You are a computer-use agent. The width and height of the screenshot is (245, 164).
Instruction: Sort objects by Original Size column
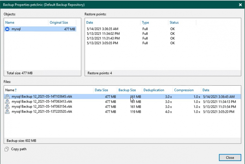click(x=59, y=22)
